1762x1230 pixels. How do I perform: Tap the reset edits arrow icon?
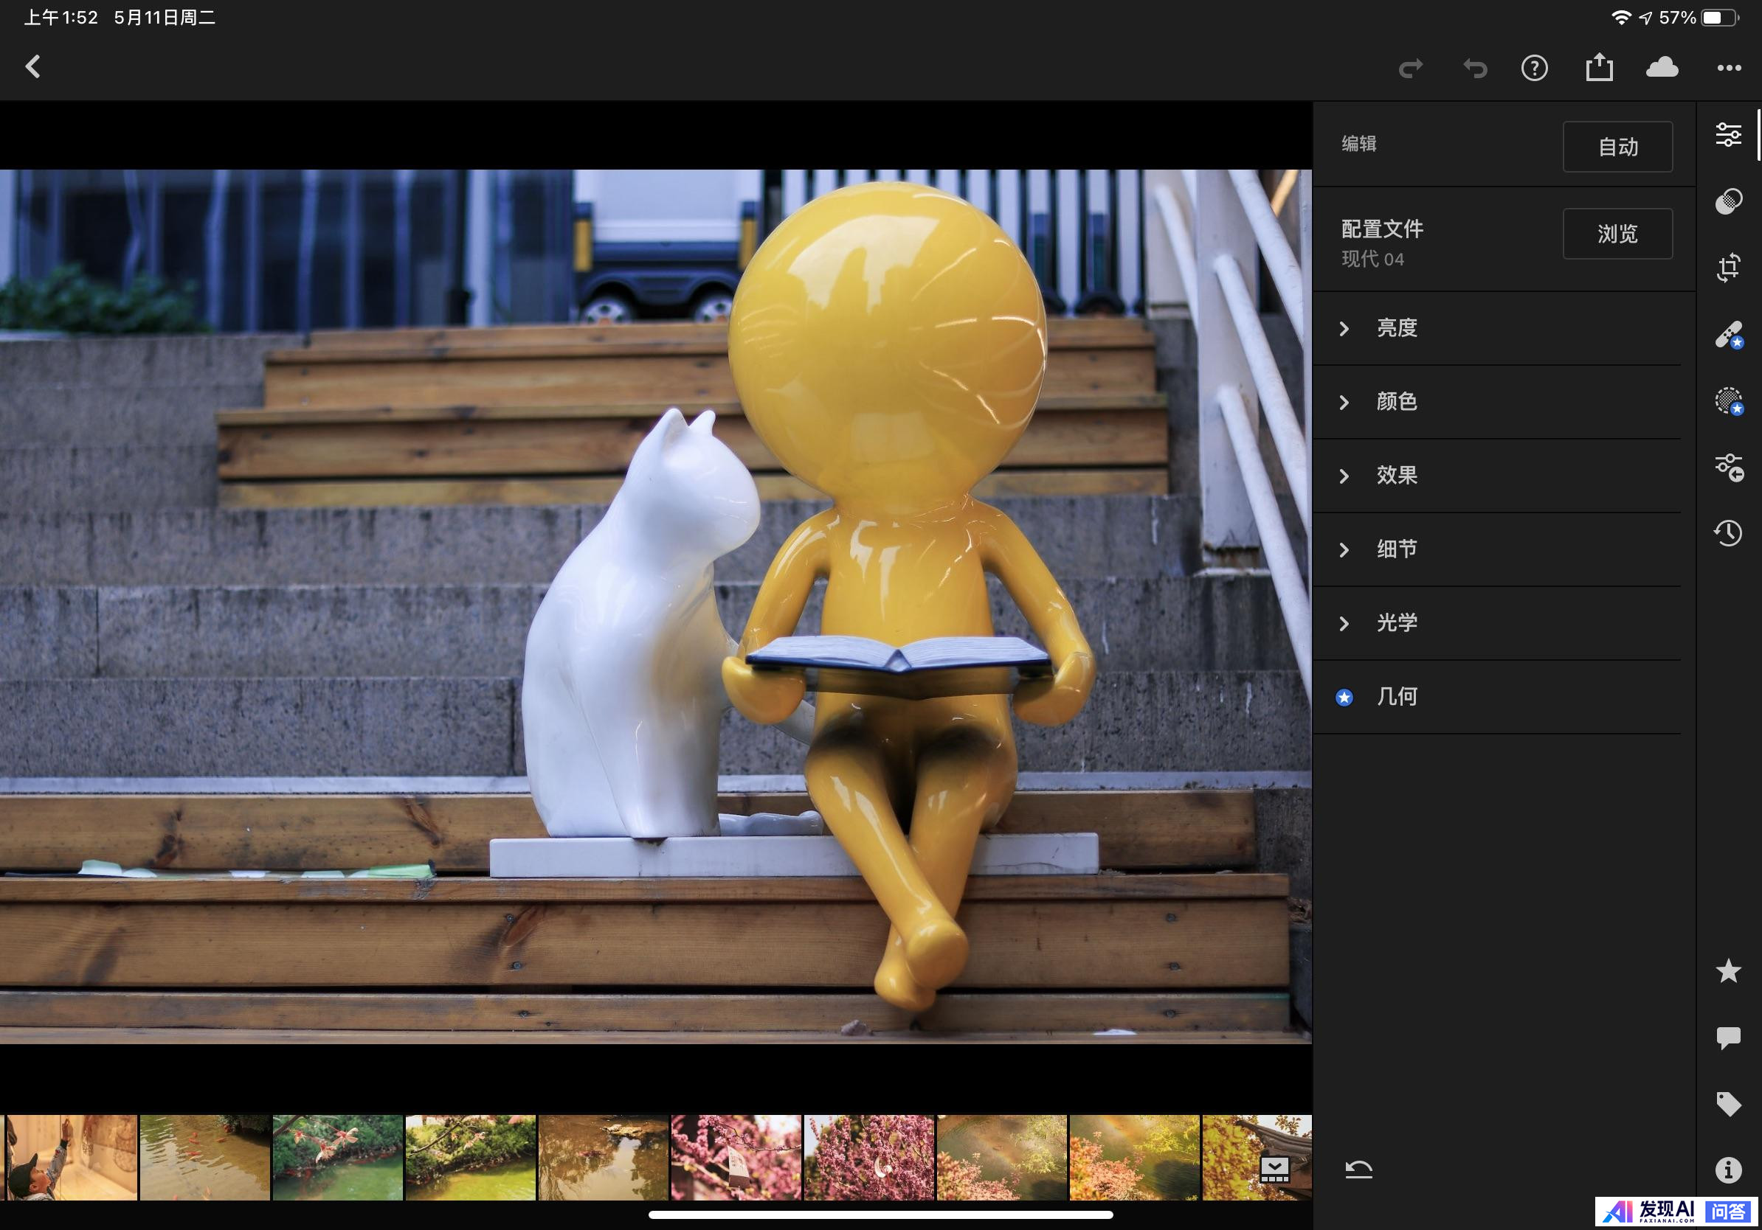(x=1358, y=1170)
